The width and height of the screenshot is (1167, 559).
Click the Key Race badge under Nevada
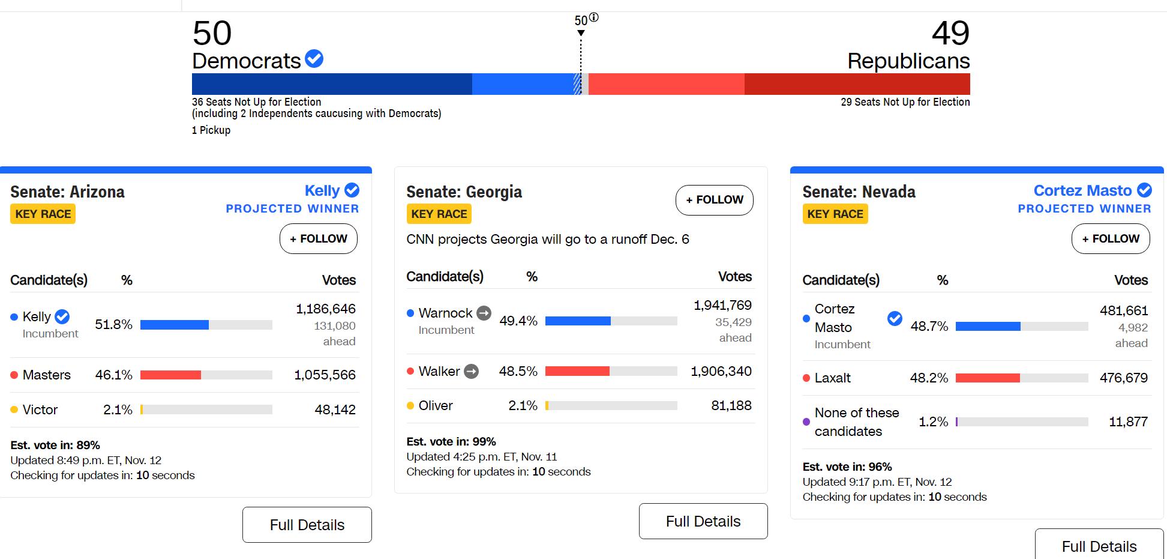coord(835,214)
